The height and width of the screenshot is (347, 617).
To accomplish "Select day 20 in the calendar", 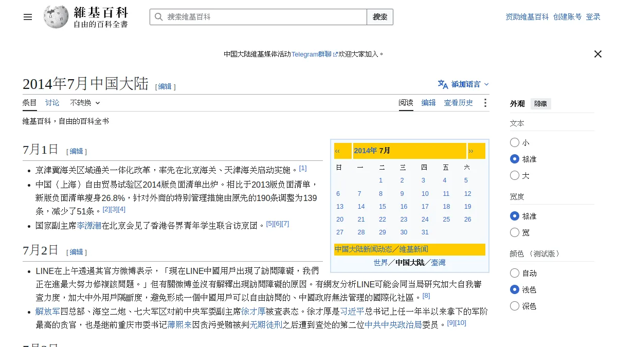I will [x=340, y=220].
